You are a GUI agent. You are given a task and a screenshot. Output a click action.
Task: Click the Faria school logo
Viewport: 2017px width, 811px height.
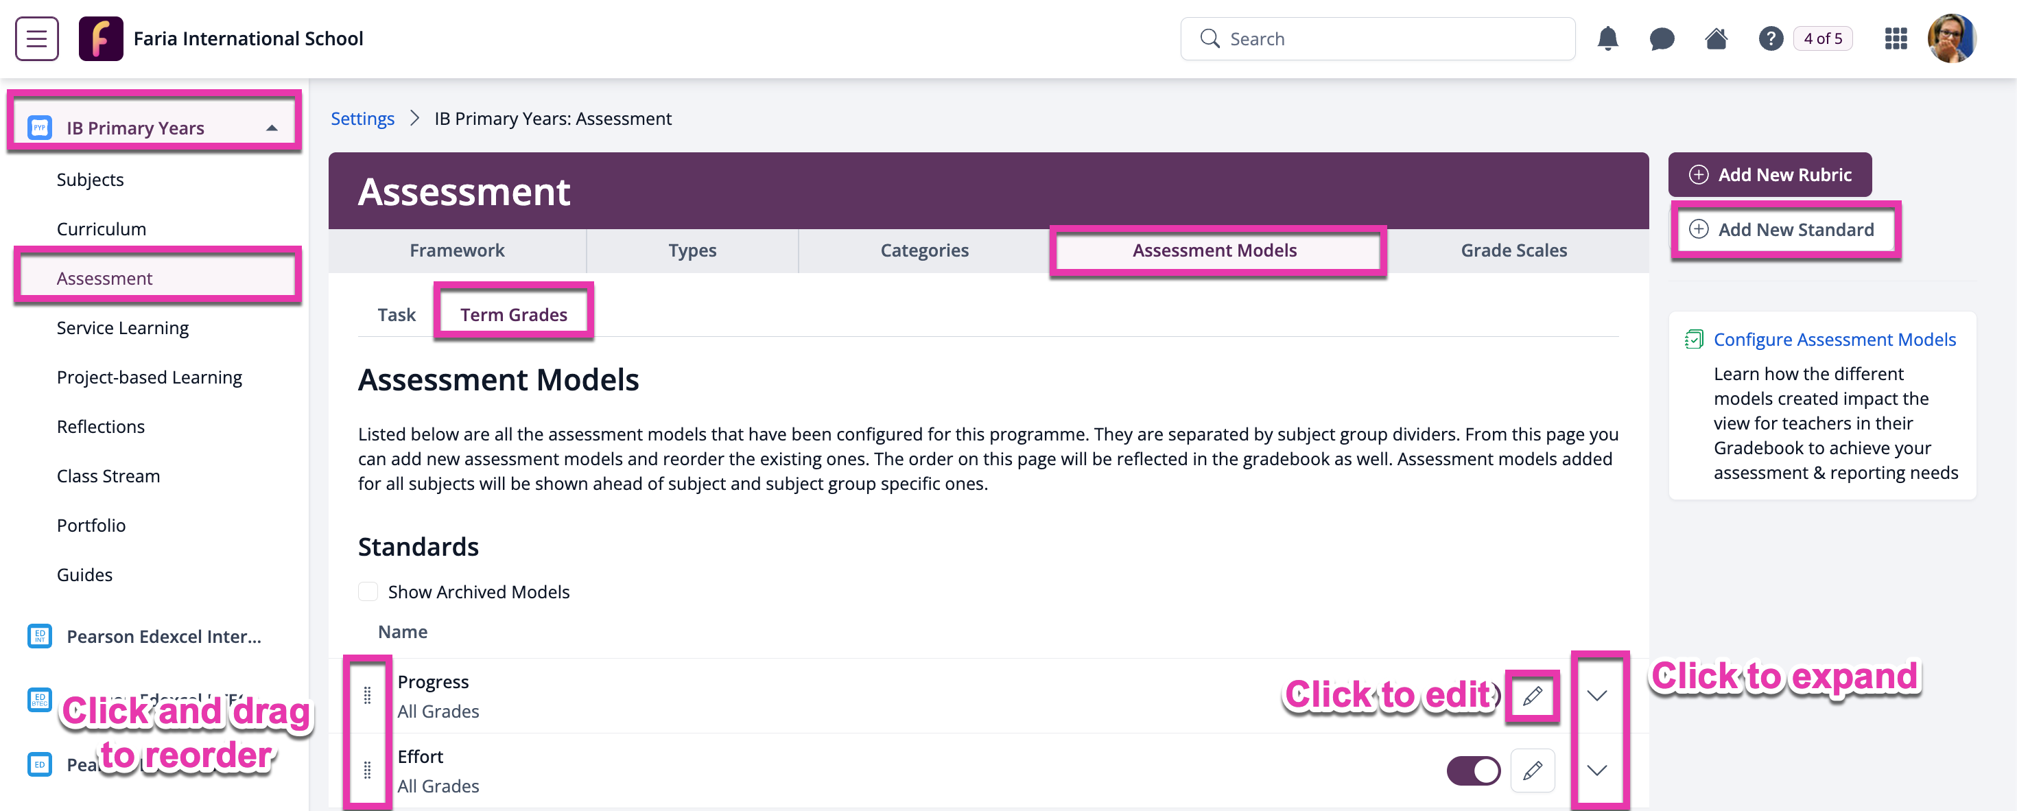pos(101,38)
